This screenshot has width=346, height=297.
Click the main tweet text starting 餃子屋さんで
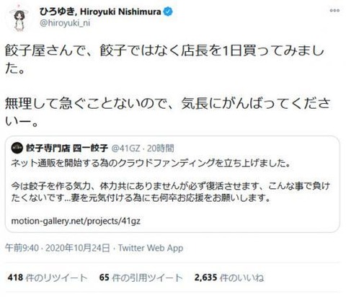pyautogui.click(x=164, y=60)
